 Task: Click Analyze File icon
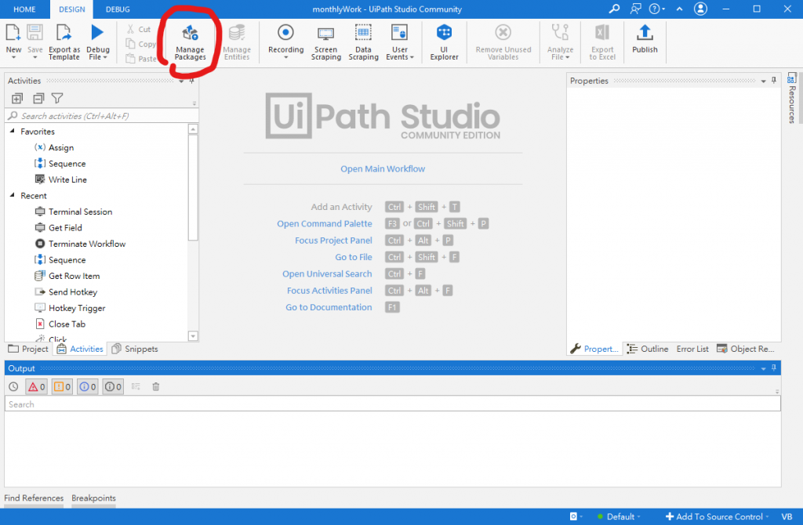tap(560, 33)
